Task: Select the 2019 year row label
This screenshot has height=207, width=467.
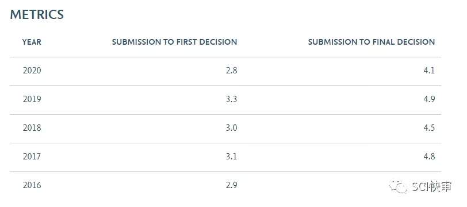Action: [32, 99]
